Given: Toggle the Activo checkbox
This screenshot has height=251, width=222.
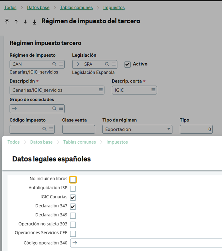Looking at the screenshot, I should (x=127, y=64).
